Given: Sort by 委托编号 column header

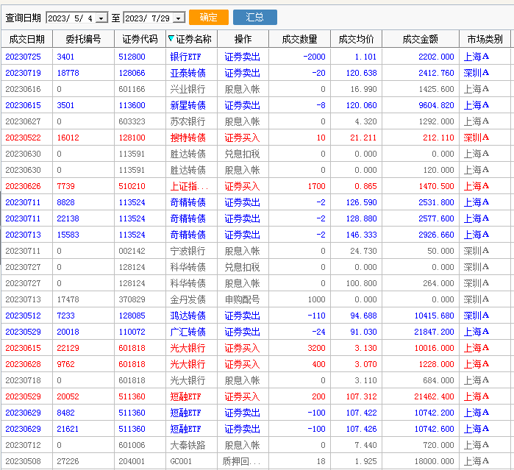Looking at the screenshot, I should click(x=83, y=39).
